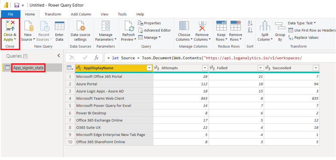Switch to the Tools tab
Screen dimensions: 336x160
(122, 14)
